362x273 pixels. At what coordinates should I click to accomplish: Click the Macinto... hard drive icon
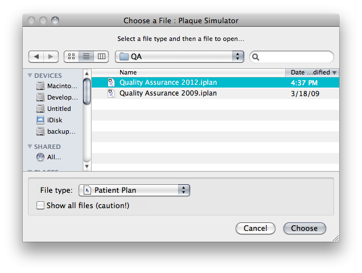pyautogui.click(x=40, y=86)
